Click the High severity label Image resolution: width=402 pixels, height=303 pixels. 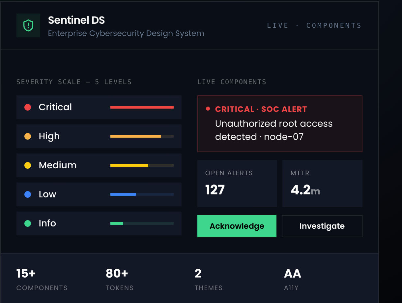[x=49, y=136]
